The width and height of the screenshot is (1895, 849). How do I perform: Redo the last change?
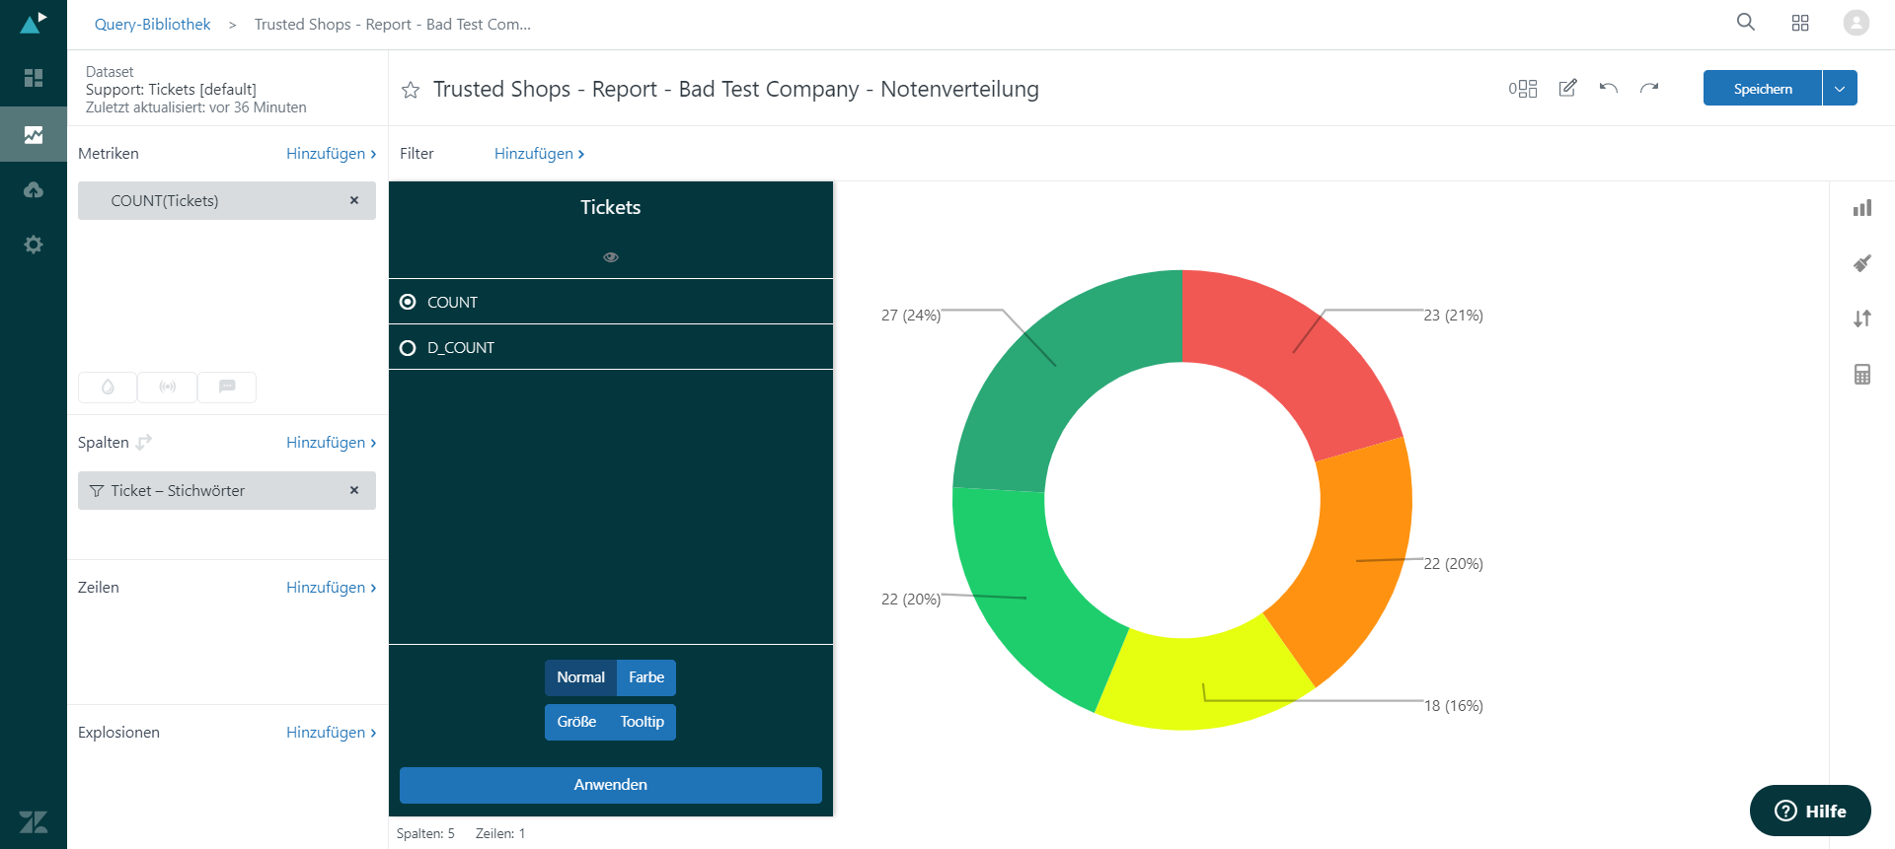pos(1649,88)
